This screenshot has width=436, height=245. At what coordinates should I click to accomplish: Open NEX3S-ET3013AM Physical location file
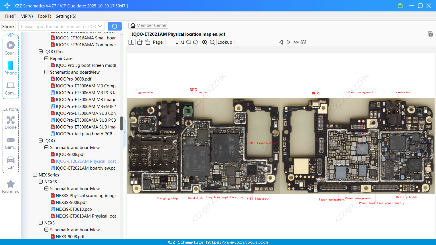tap(83, 216)
